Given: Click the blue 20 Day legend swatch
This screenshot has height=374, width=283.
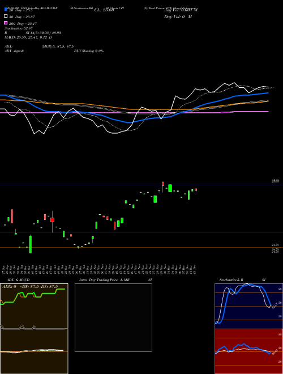Looking at the screenshot, I should click(6, 9).
